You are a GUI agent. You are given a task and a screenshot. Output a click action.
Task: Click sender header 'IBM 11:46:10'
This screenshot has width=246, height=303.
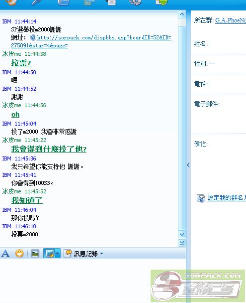click(19, 226)
